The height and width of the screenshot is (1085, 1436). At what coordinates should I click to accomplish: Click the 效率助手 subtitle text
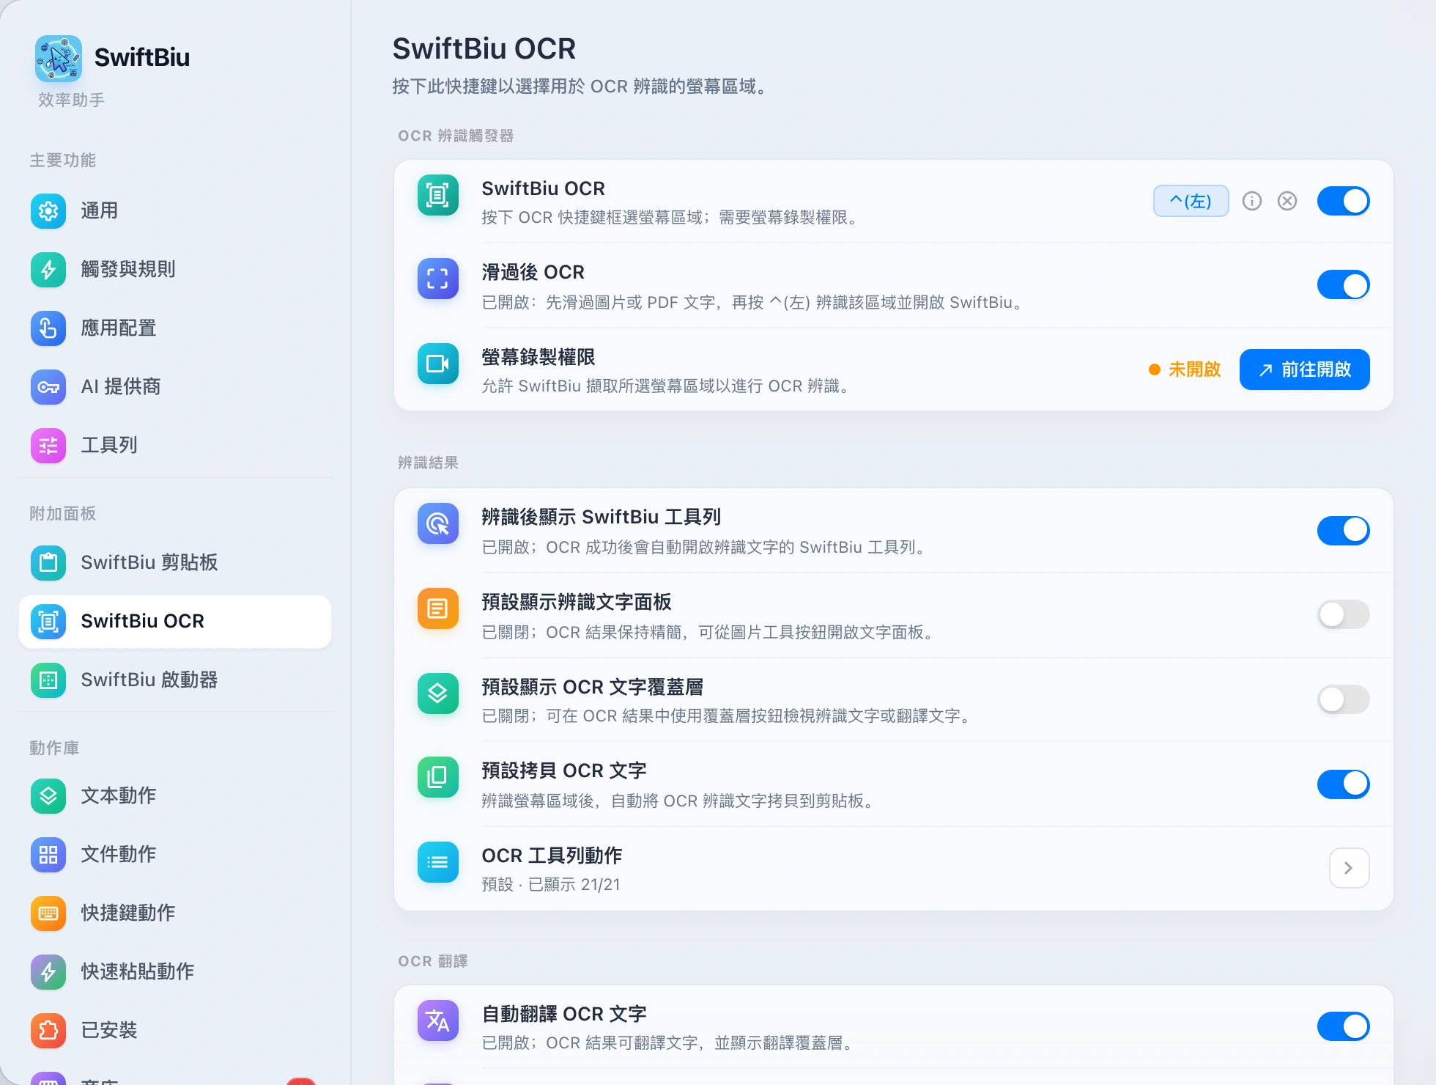tap(71, 100)
